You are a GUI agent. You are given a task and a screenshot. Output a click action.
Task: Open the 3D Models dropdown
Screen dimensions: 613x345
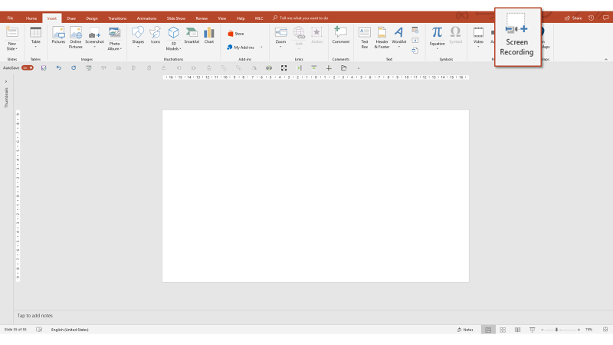[174, 46]
